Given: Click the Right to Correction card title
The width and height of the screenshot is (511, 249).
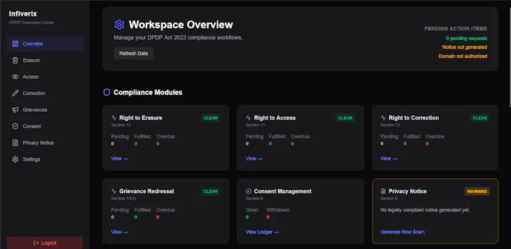Looking at the screenshot, I should 413,118.
